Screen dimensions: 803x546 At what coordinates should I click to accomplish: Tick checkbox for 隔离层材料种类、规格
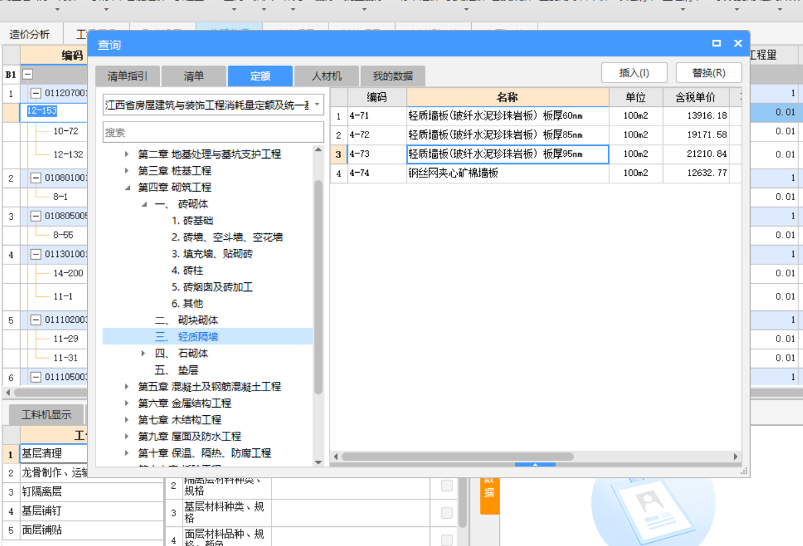[447, 486]
